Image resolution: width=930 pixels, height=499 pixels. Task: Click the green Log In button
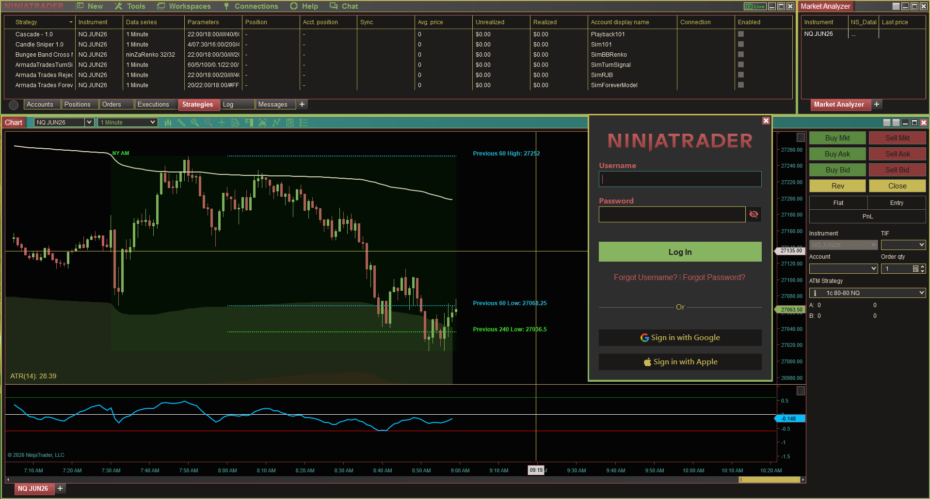pos(680,252)
